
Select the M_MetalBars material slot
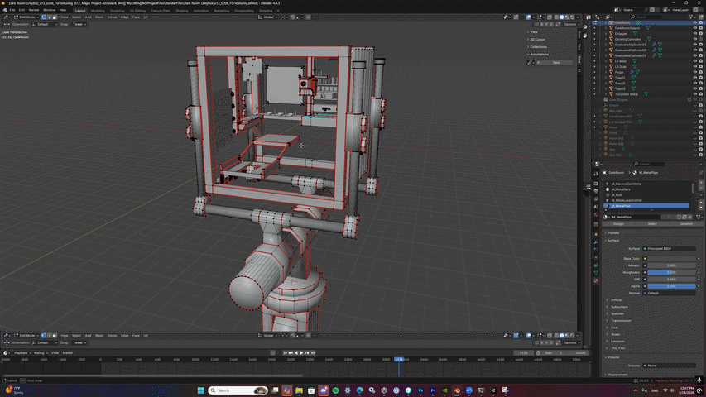coord(646,189)
